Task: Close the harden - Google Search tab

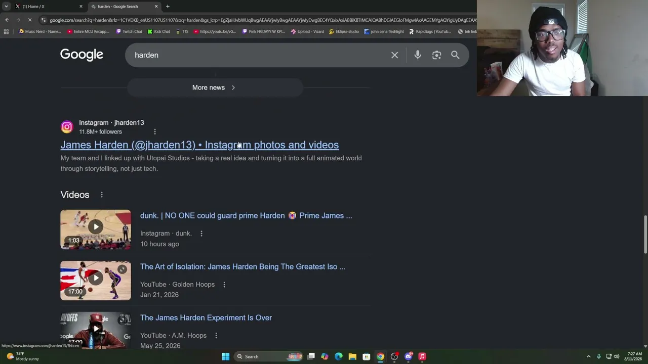Action: tap(156, 7)
